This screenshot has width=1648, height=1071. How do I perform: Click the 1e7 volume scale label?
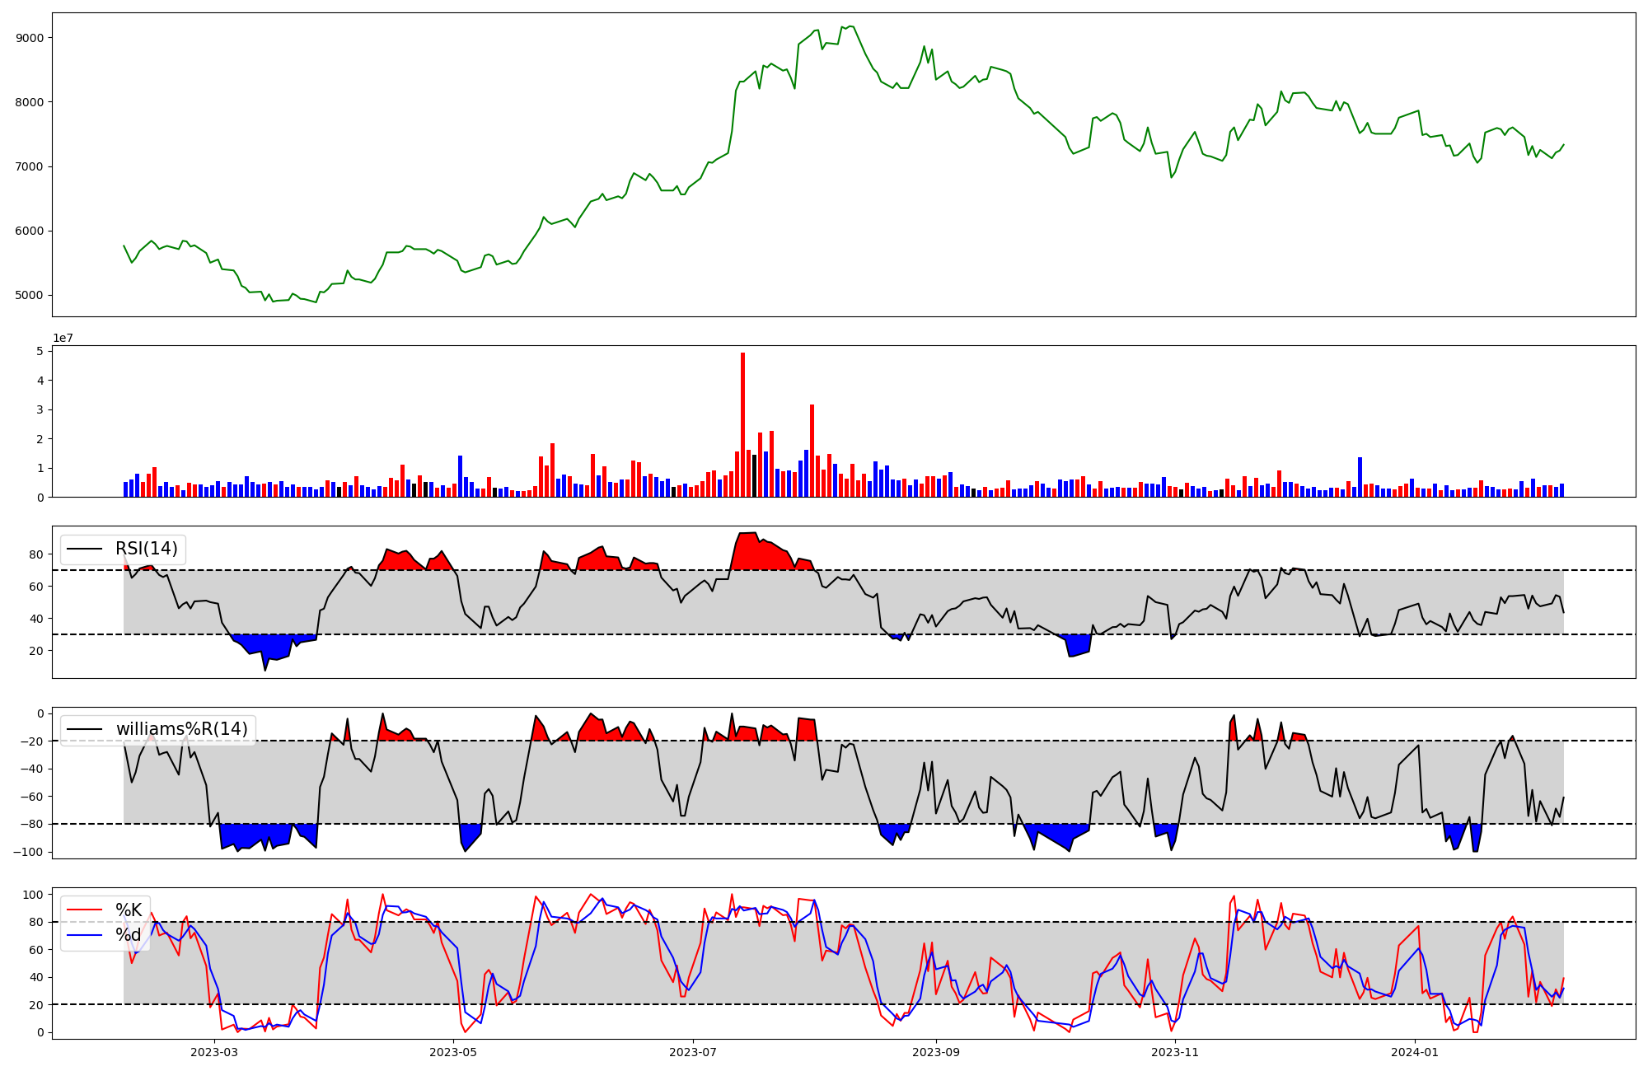(63, 338)
